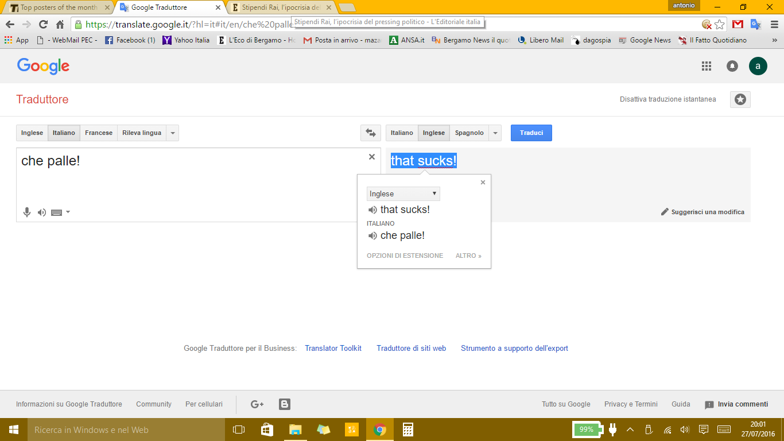This screenshot has width=784, height=441.
Task: Open the virtual keyboard icon
Action: coord(56,212)
